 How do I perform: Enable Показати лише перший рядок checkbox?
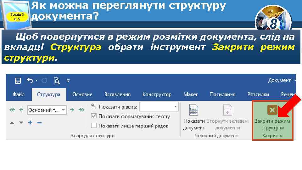tap(94, 126)
